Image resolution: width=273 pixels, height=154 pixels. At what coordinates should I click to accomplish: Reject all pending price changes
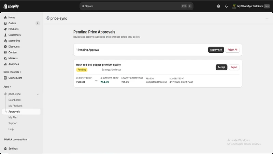click(232, 50)
